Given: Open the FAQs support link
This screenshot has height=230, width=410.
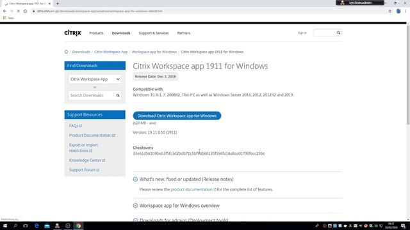Looking at the screenshot, I should click(x=76, y=126).
